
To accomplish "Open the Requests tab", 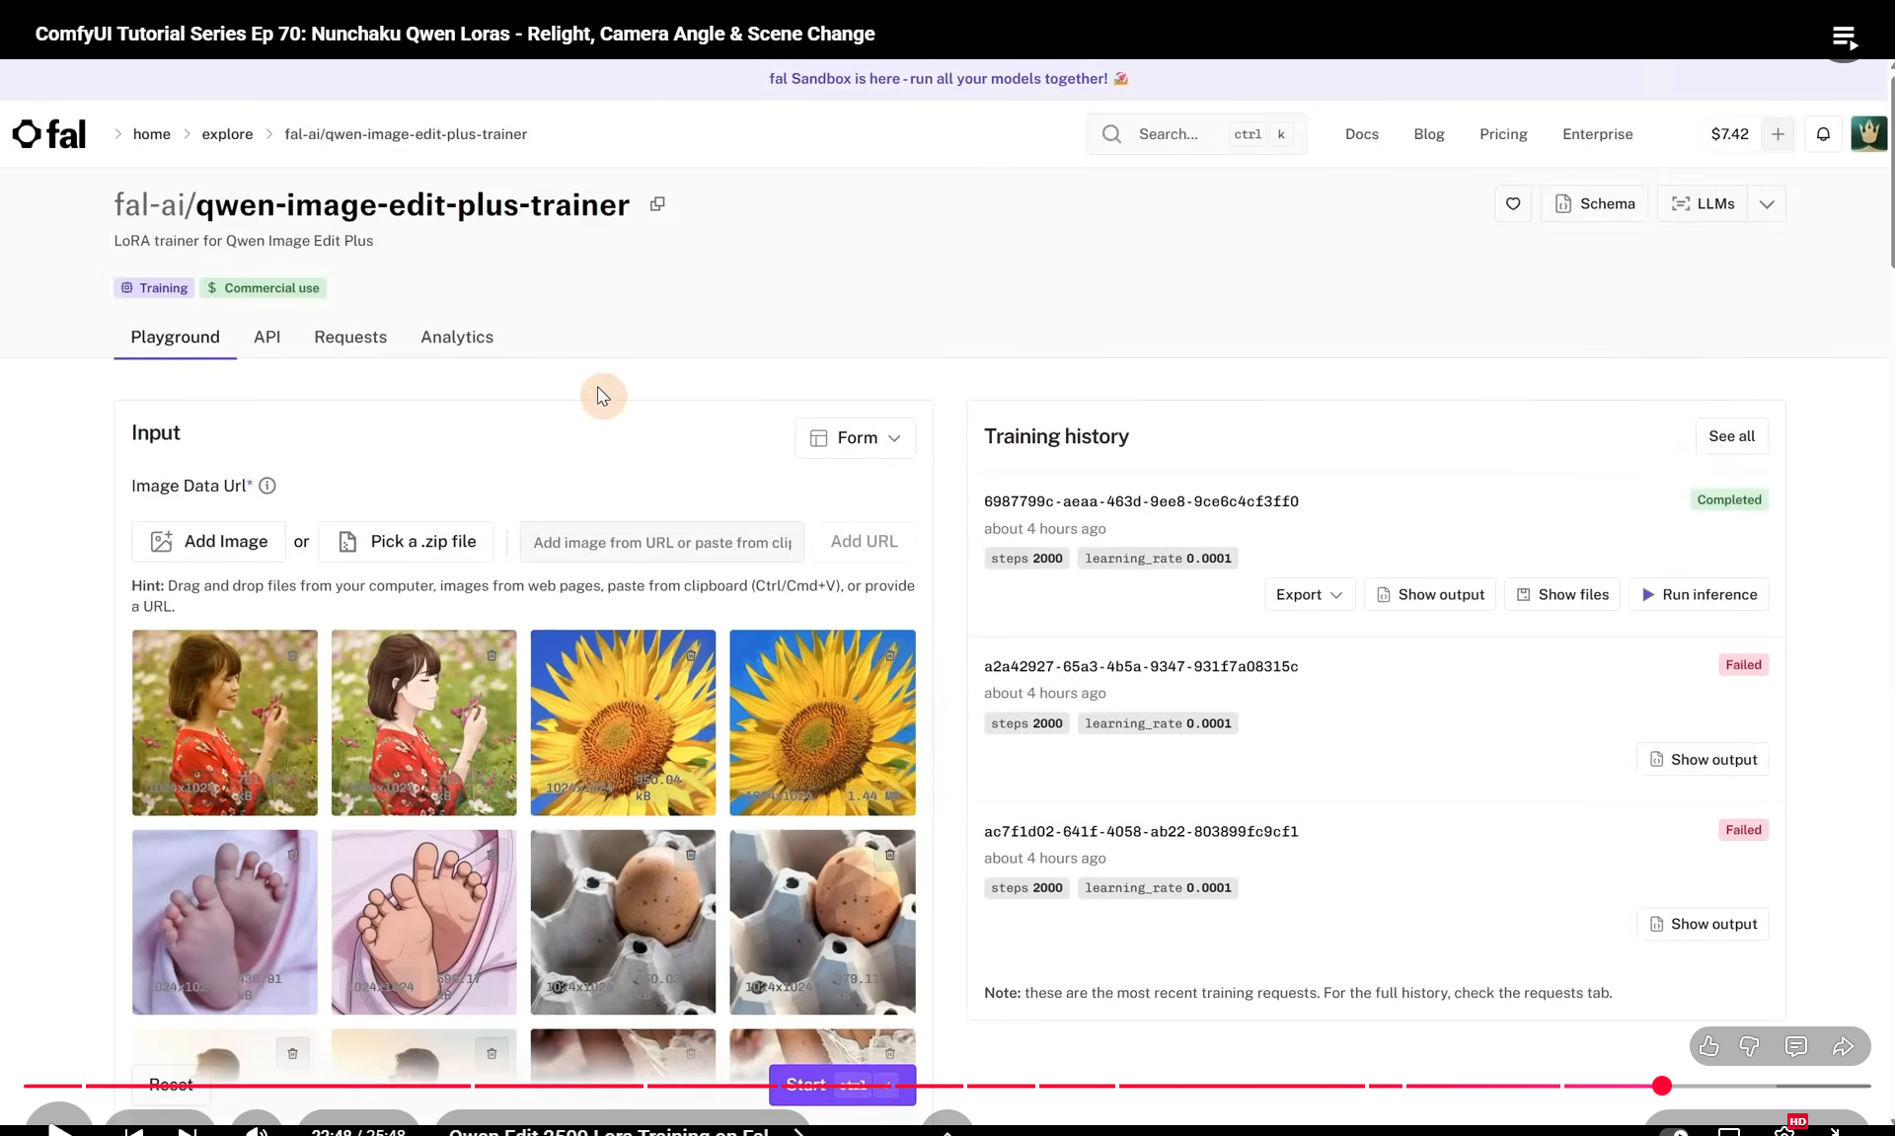I will (x=350, y=337).
